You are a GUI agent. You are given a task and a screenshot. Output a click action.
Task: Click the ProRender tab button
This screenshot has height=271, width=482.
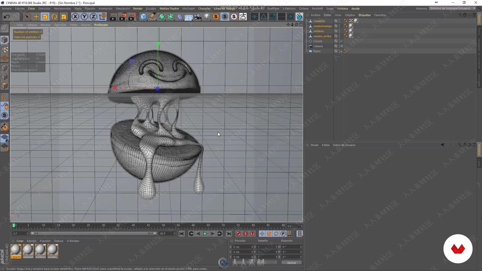tap(101, 25)
